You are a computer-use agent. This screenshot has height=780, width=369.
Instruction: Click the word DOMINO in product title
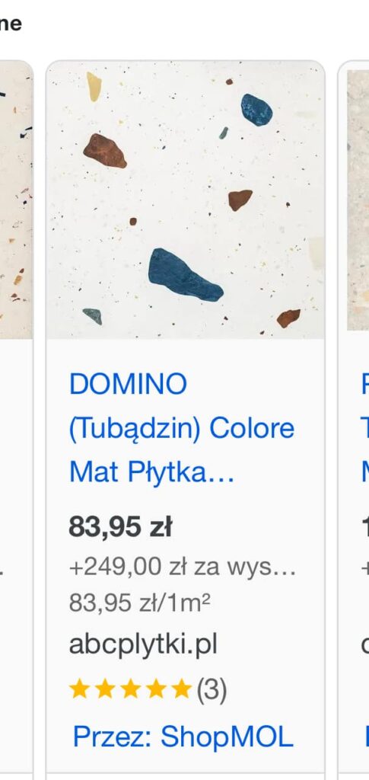pos(128,384)
